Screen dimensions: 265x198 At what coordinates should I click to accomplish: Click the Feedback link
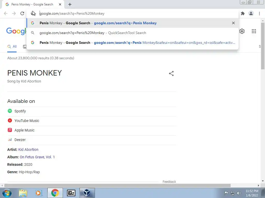click(x=169, y=182)
